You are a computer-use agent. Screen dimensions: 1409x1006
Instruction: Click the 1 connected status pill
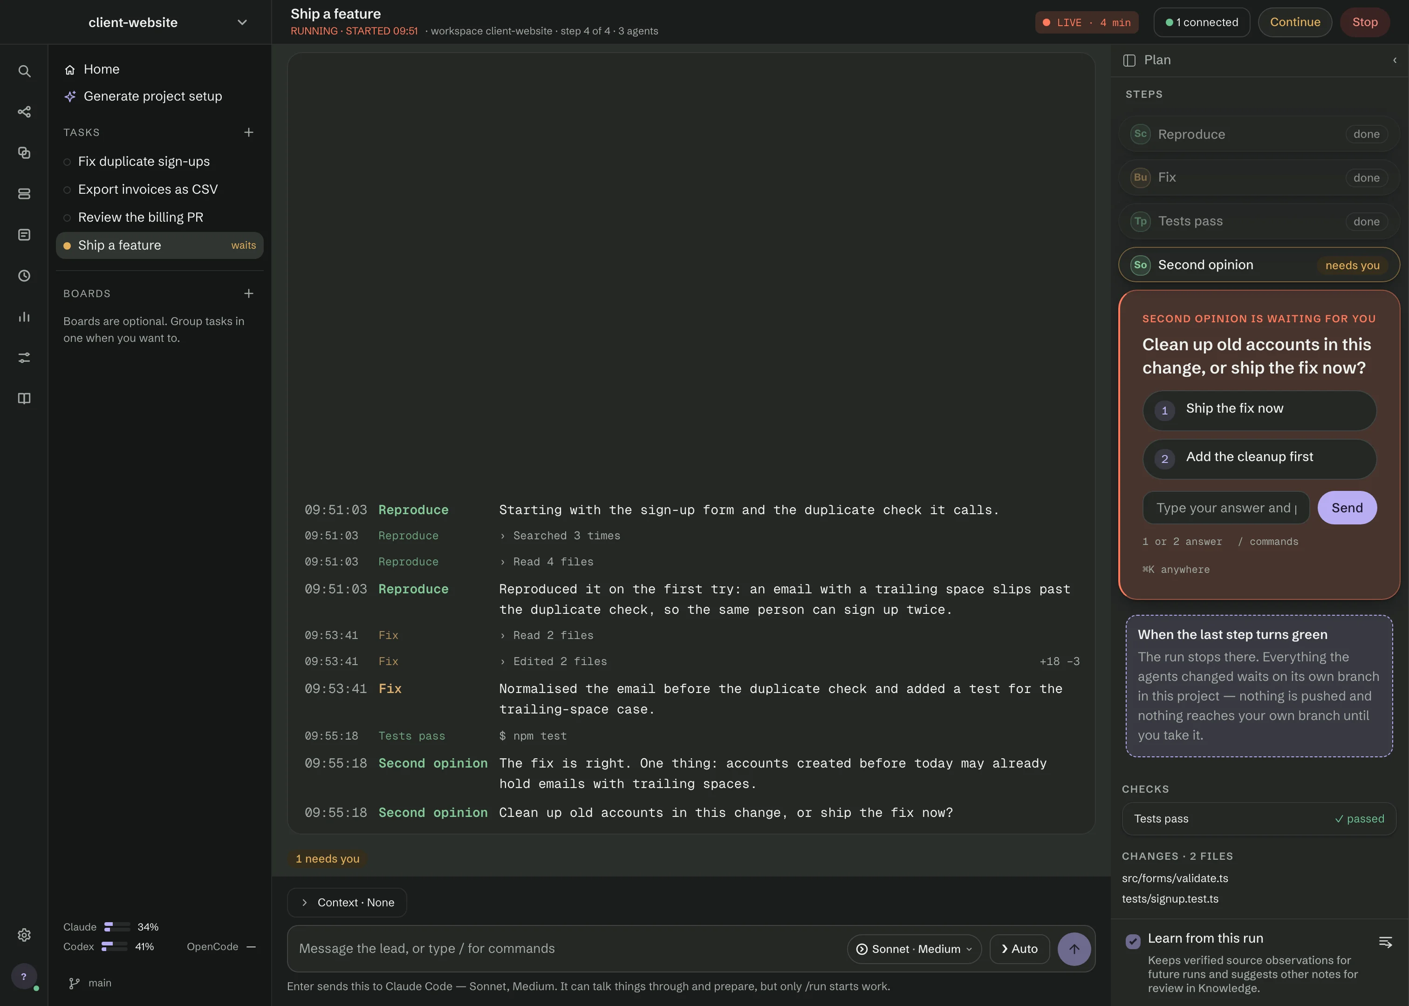1202,22
